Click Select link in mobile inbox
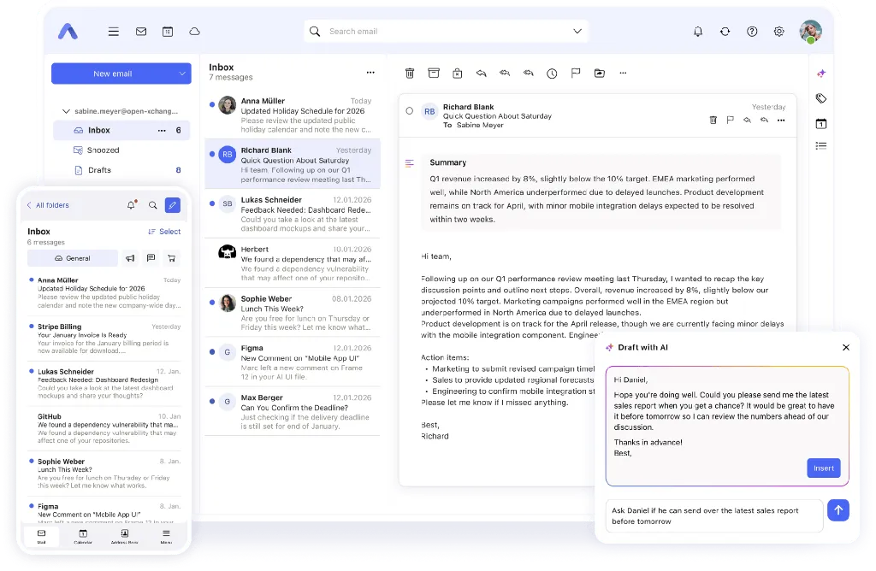 pyautogui.click(x=164, y=232)
